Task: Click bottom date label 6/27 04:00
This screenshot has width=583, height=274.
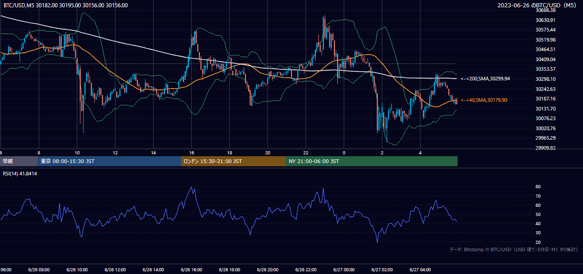Action: click(420, 270)
